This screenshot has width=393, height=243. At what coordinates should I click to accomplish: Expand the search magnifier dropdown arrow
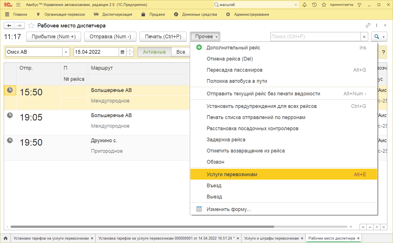(x=384, y=37)
